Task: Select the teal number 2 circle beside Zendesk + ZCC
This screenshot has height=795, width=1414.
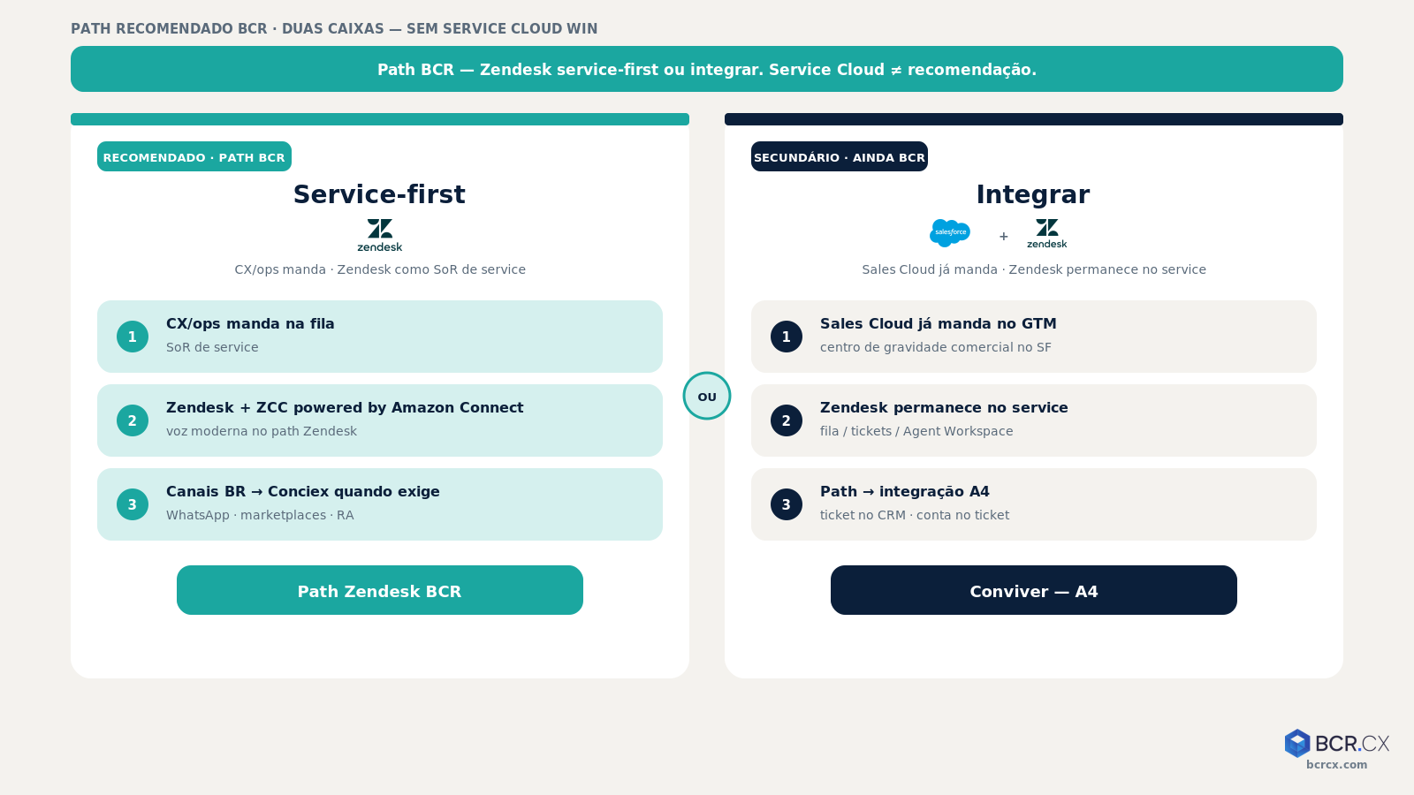Action: tap(133, 420)
